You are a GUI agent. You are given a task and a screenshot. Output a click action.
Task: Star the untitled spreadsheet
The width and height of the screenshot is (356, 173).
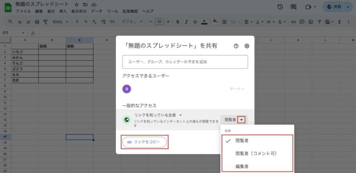(x=76, y=5)
